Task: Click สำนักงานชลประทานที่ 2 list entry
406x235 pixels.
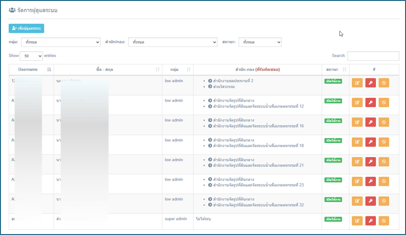Action: [231, 81]
